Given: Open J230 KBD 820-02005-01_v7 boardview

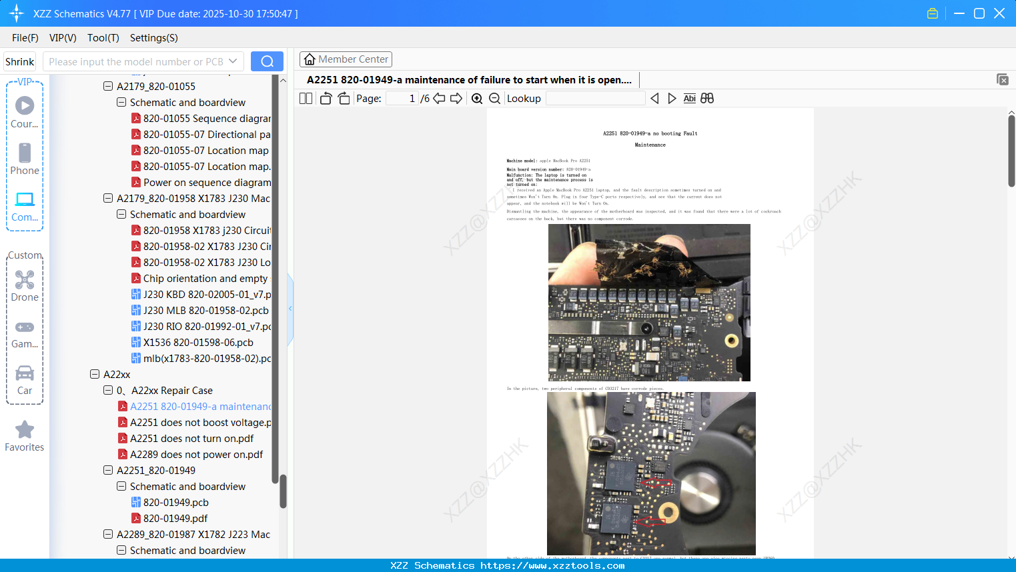Looking at the screenshot, I should pyautogui.click(x=201, y=294).
